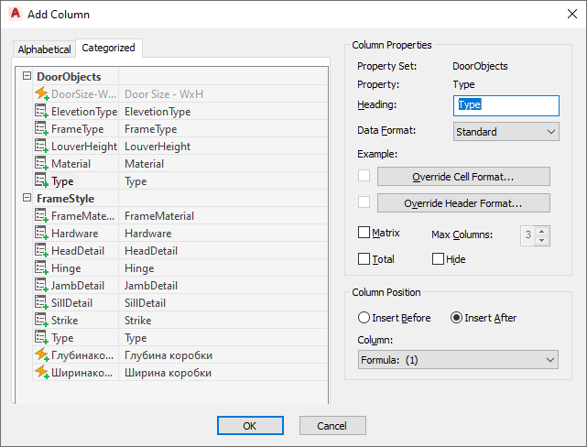This screenshot has height=447, width=587.
Task: Click the Heading text field
Action: [x=506, y=105]
